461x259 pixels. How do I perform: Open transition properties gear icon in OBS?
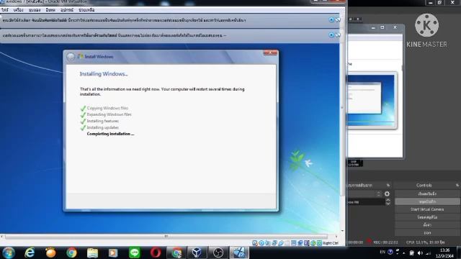pyautogui.click(x=388, y=194)
